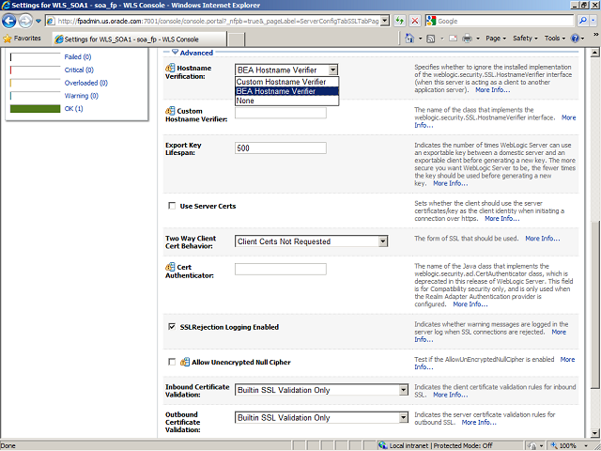Select Custom Hostname Verifier option

(281, 82)
